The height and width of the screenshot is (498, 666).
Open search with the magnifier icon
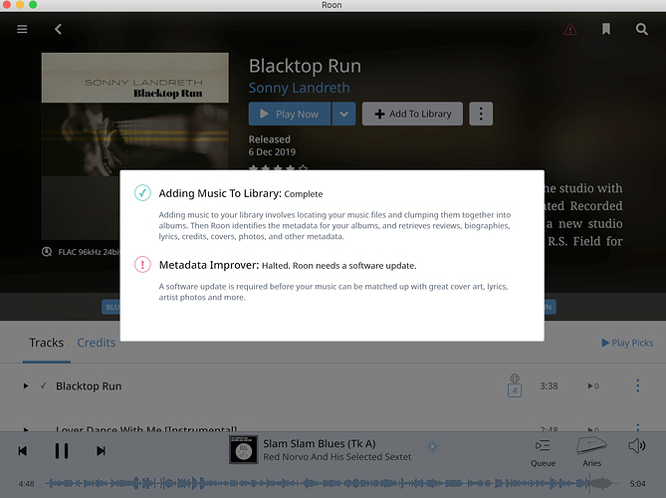[x=642, y=29]
